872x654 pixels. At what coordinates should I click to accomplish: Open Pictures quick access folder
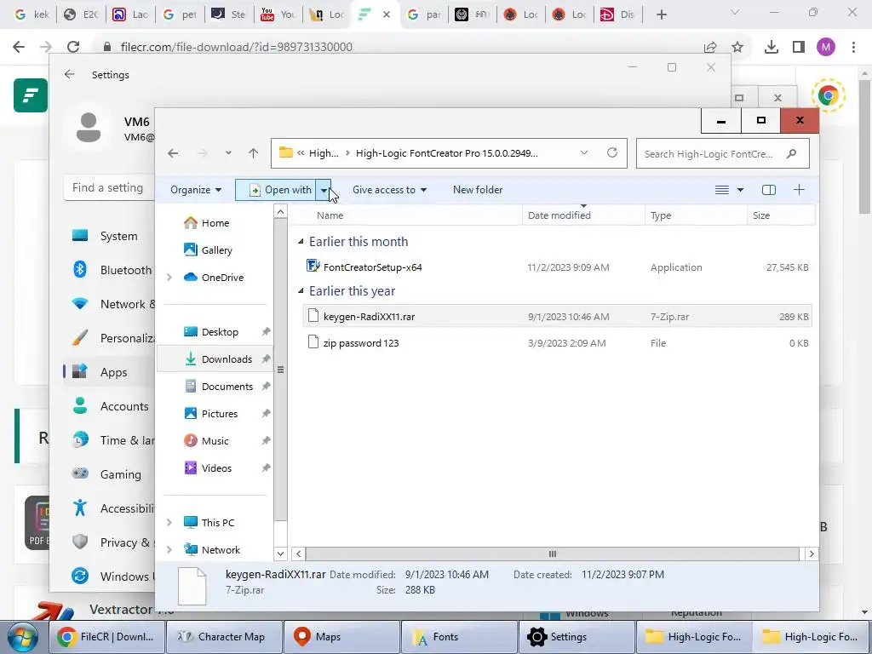(x=219, y=414)
